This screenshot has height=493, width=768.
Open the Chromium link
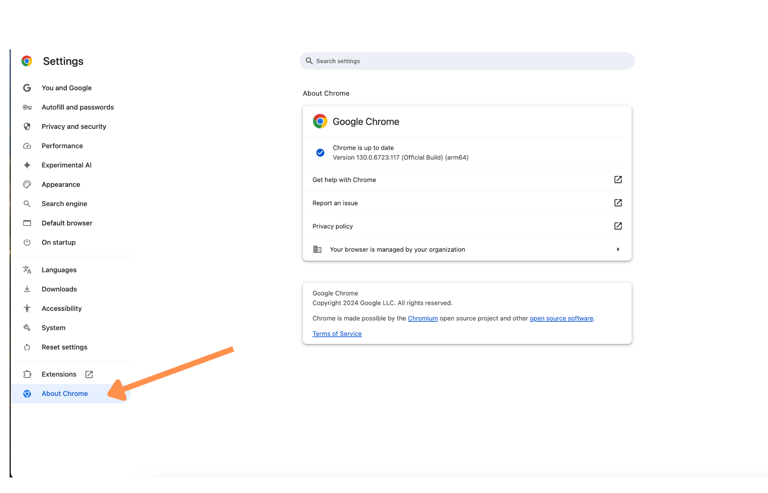click(x=423, y=318)
